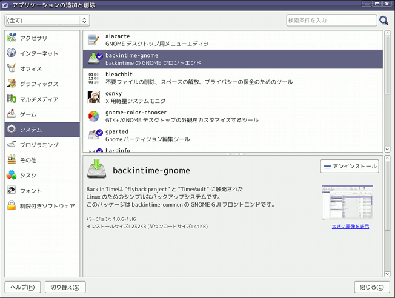The image size is (395, 298).
Task: Click the backintime-gnome list icon
Action: (95, 59)
